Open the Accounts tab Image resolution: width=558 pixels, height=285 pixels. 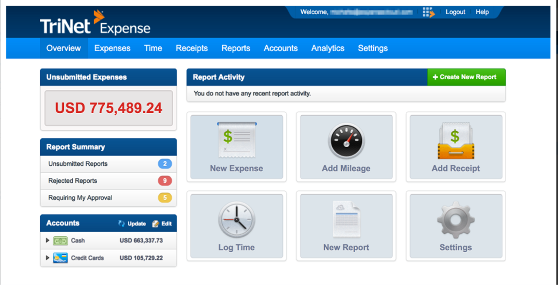tap(281, 48)
